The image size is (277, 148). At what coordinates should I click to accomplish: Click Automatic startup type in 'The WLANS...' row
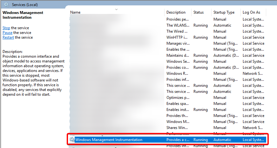click(x=222, y=25)
